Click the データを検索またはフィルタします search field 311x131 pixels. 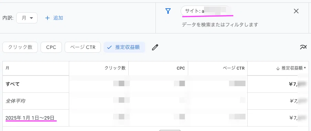(220, 25)
